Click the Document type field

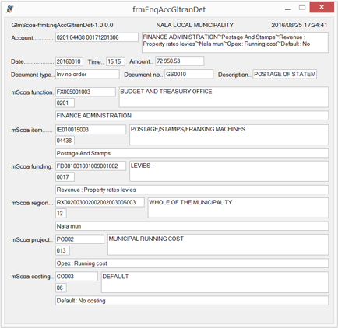87,74
